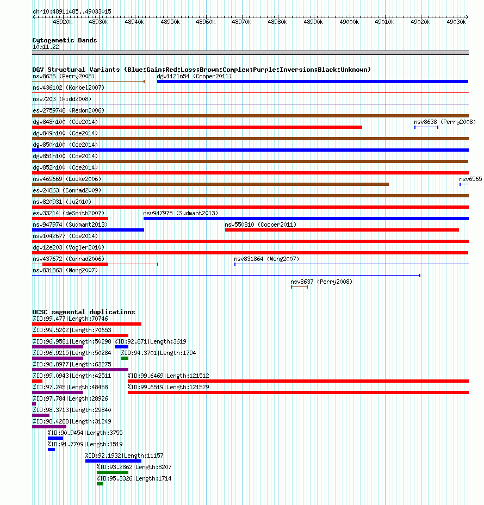Click the UCSC segmental duplications track title
Viewport: 484px width, 505px height.
pyautogui.click(x=83, y=312)
